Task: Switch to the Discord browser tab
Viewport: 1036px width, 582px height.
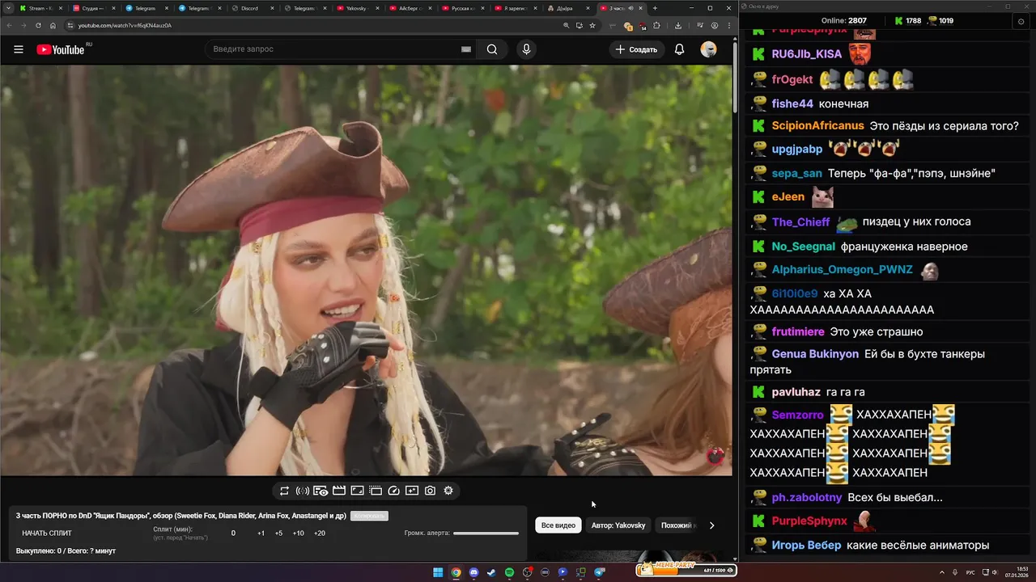Action: 253,8
